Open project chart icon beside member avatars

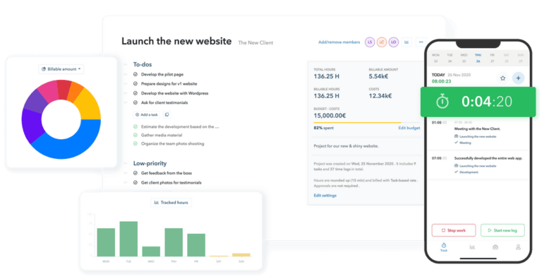pos(406,42)
